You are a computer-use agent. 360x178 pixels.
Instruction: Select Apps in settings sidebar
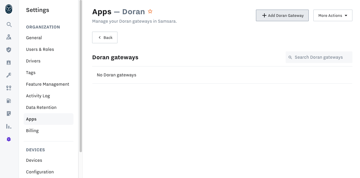pyautogui.click(x=48, y=119)
